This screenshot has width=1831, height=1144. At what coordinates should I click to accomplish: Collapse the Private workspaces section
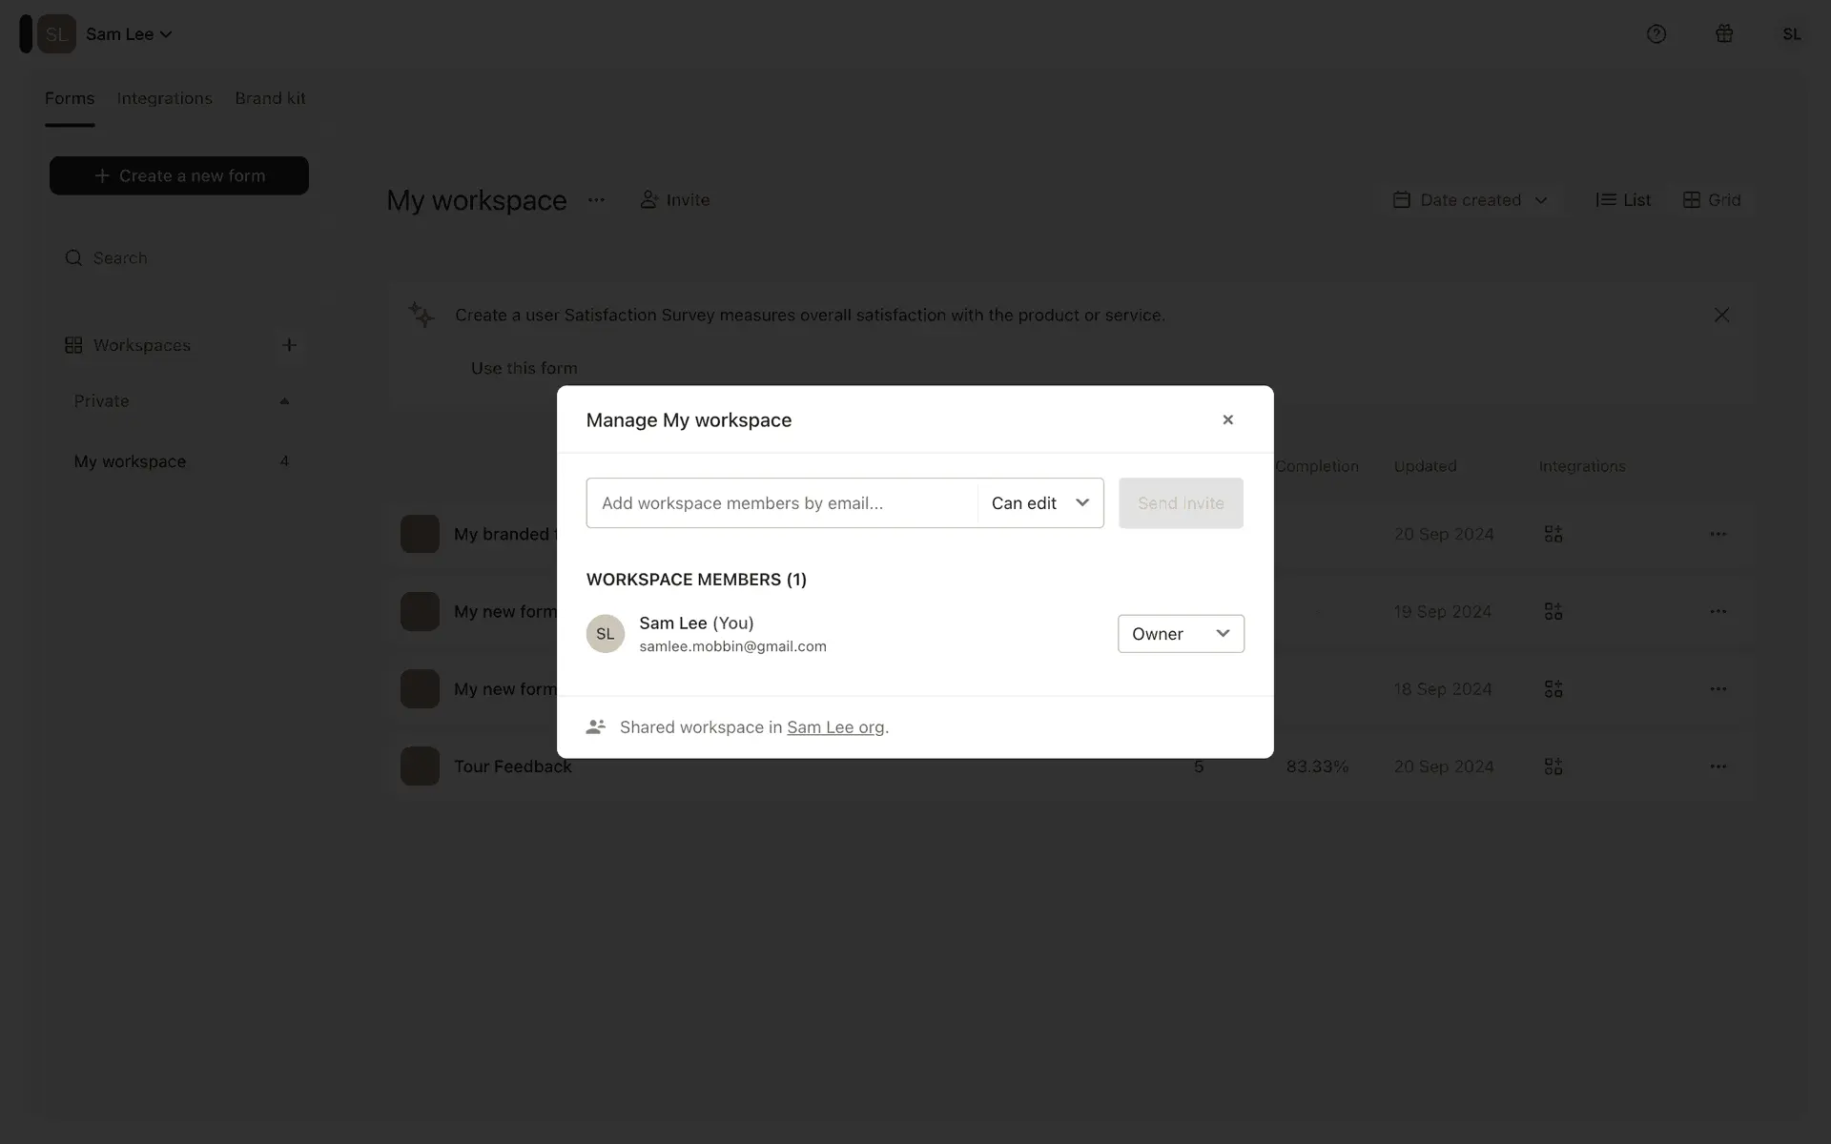[x=284, y=401]
